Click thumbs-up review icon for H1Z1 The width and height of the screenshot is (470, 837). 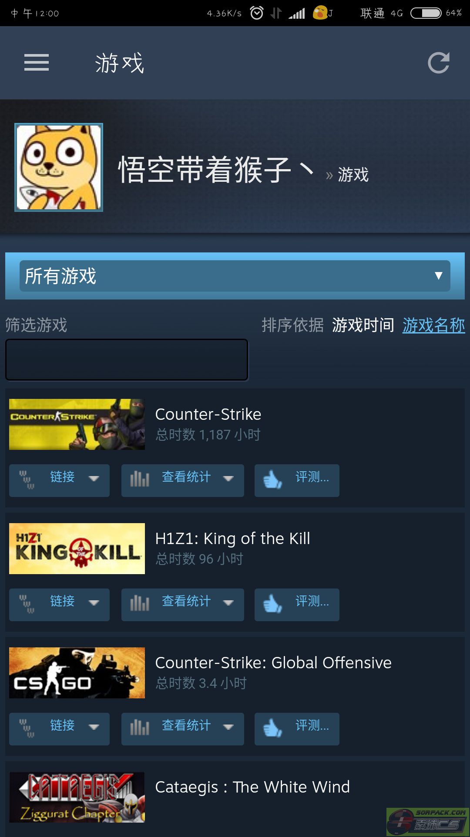pos(273,604)
